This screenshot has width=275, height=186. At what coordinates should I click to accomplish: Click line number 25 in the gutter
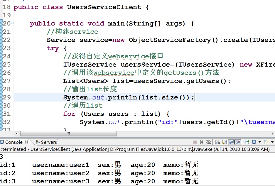coord(7,65)
